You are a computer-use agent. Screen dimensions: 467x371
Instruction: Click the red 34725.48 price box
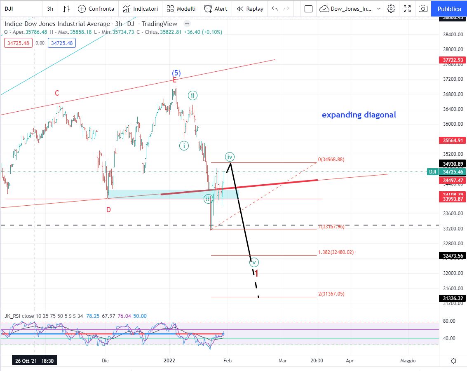pyautogui.click(x=18, y=43)
